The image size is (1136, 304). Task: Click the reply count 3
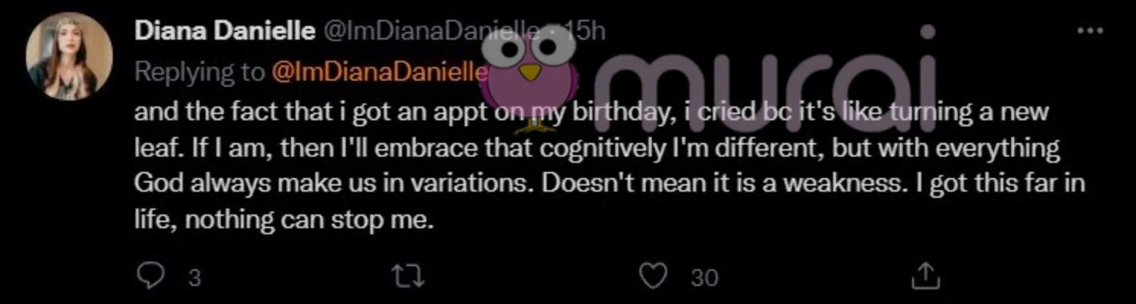pyautogui.click(x=194, y=277)
